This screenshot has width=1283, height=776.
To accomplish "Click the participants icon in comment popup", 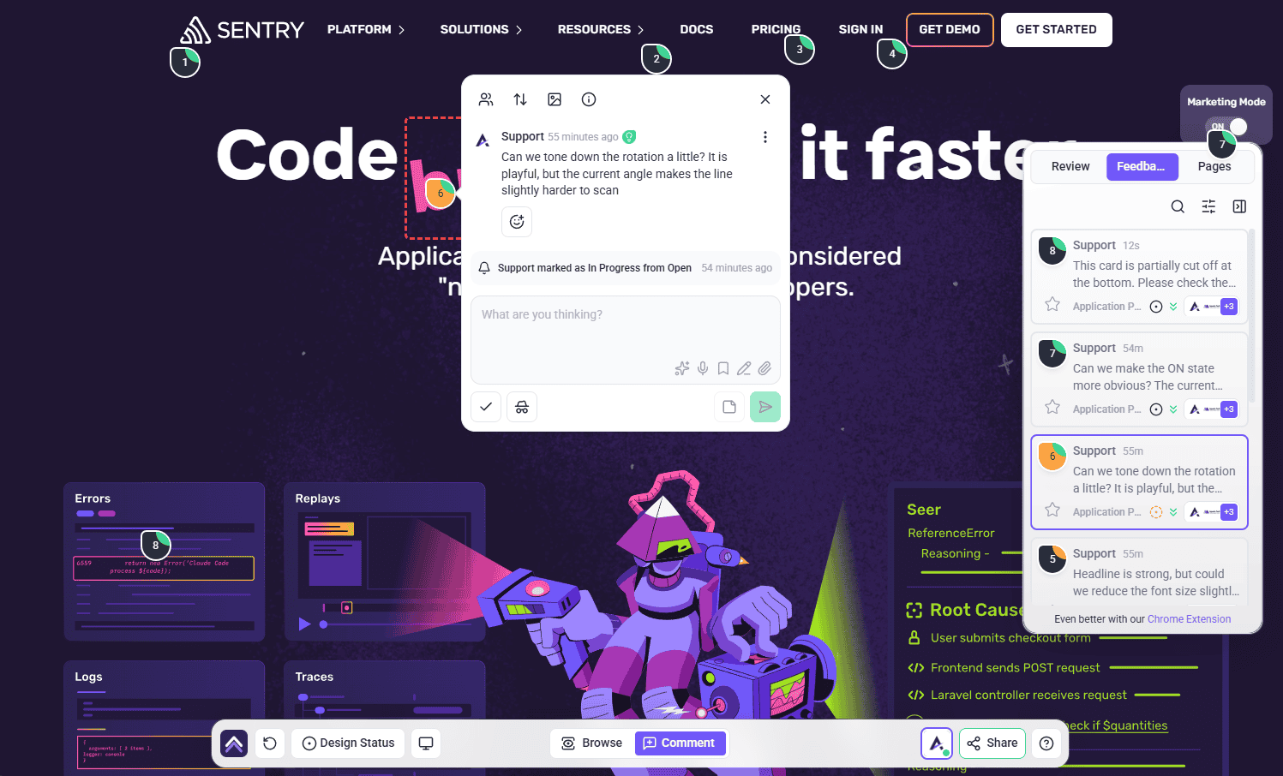I will coord(486,99).
